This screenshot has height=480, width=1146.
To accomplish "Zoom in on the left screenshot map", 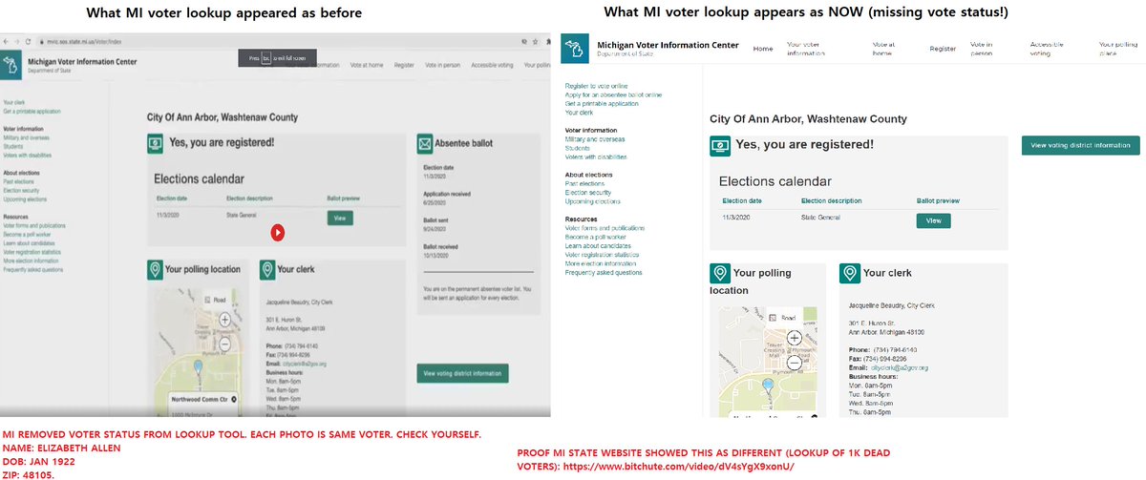I will tap(224, 320).
